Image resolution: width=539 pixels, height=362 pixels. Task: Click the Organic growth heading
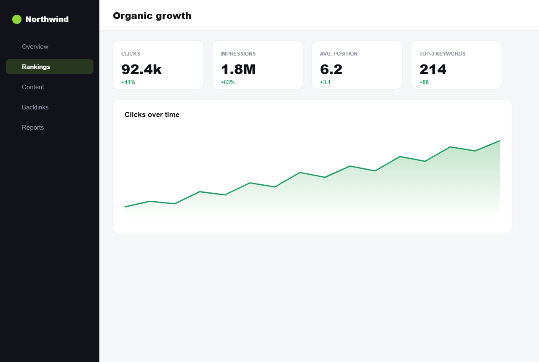coord(152,16)
